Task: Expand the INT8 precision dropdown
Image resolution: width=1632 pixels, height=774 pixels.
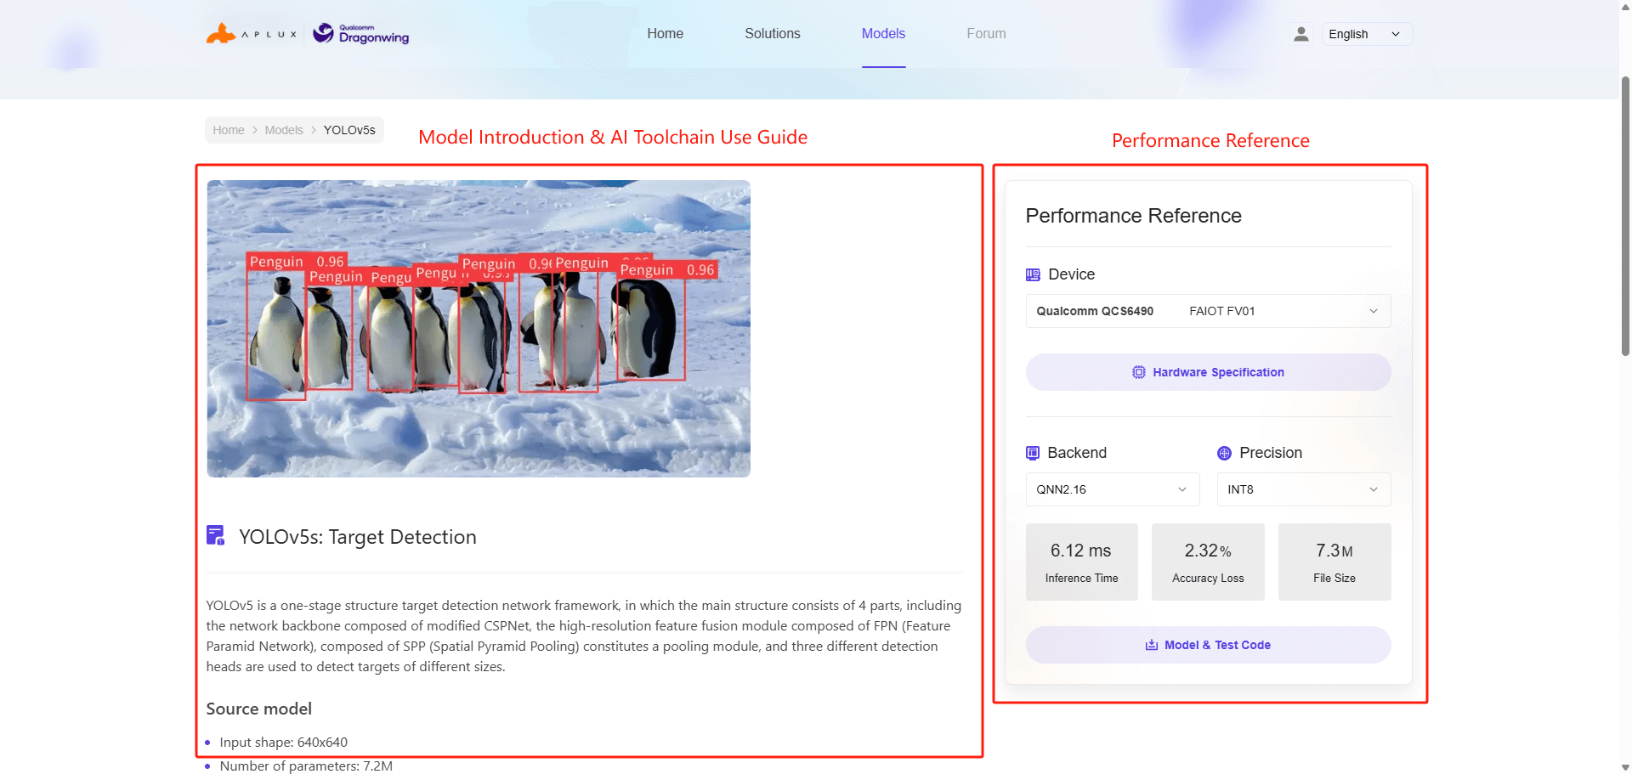Action: (1303, 489)
